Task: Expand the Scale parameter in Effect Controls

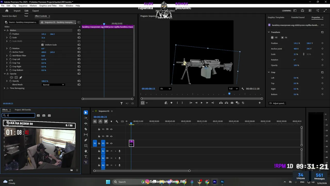Action: pyautogui.click(x=7, y=37)
